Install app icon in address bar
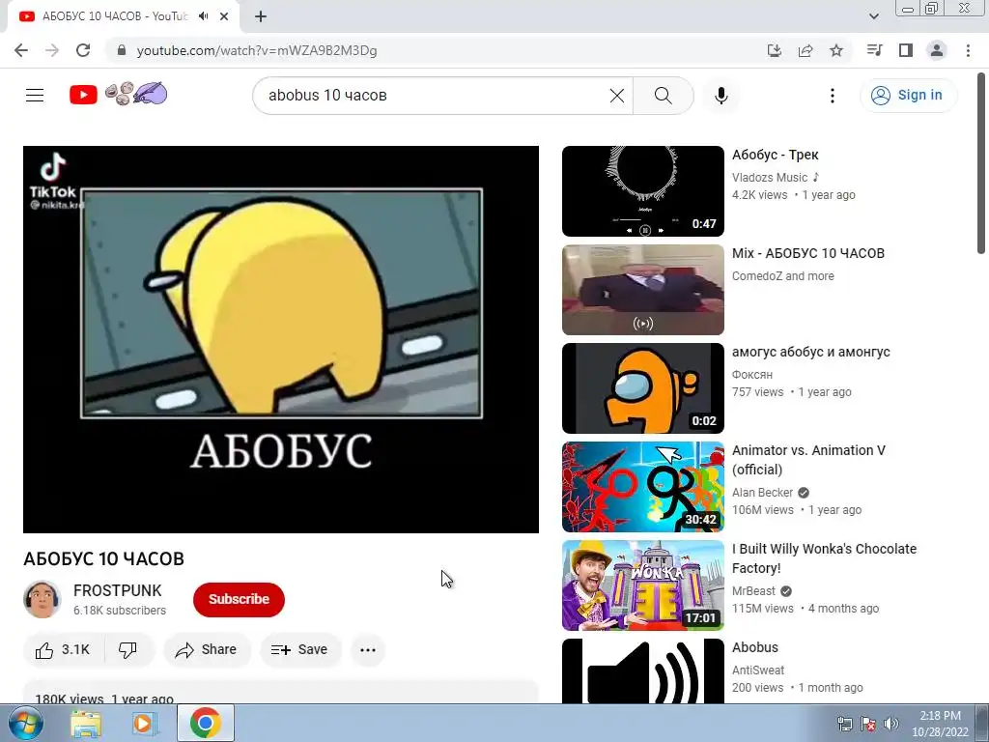The height and width of the screenshot is (742, 989). click(x=775, y=50)
